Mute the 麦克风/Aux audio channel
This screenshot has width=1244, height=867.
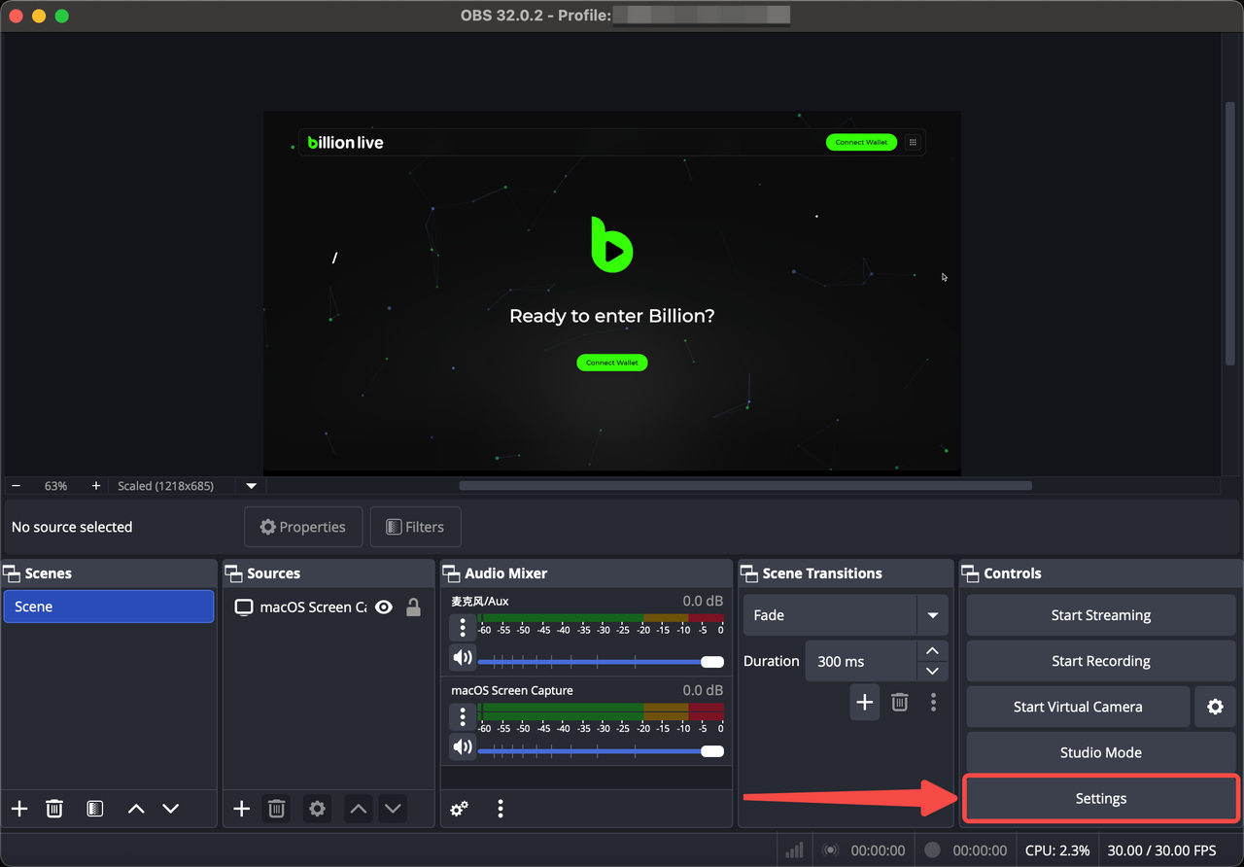[x=463, y=658]
